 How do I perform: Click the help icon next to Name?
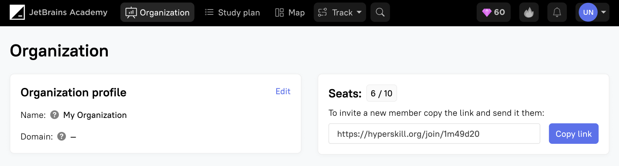coord(54,115)
